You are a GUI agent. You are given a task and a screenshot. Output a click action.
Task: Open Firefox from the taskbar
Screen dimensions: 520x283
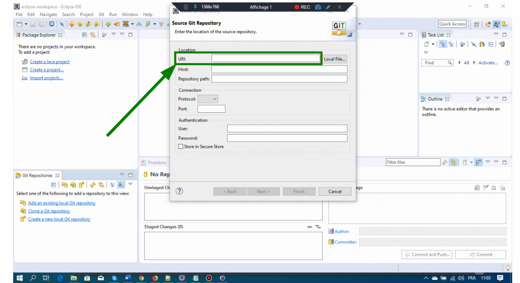(155, 278)
